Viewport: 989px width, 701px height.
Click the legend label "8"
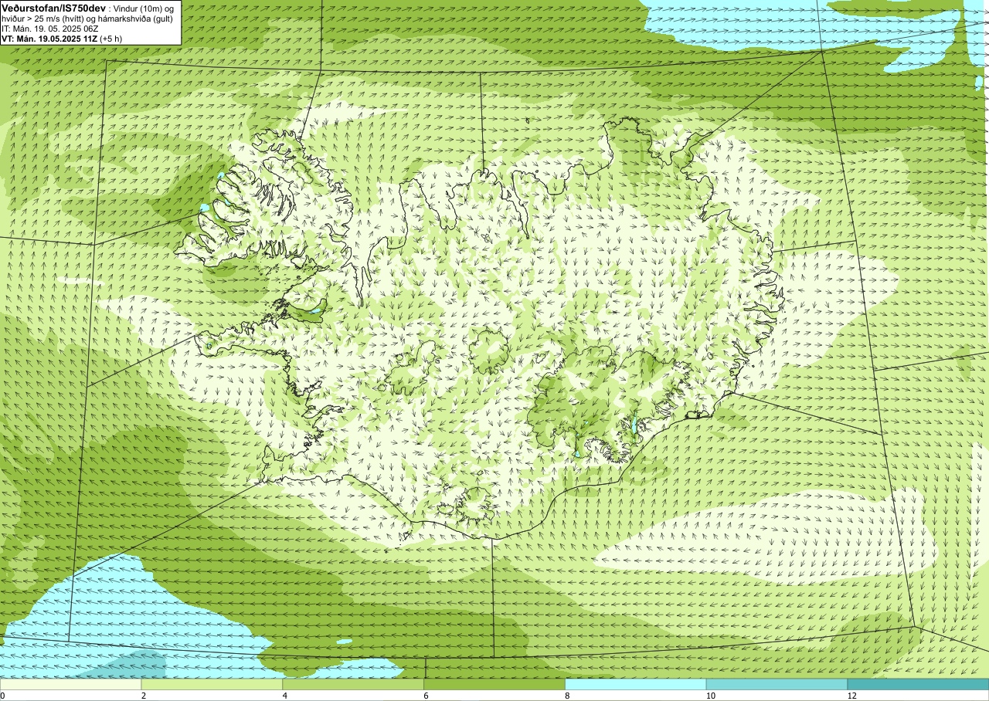[x=568, y=696]
